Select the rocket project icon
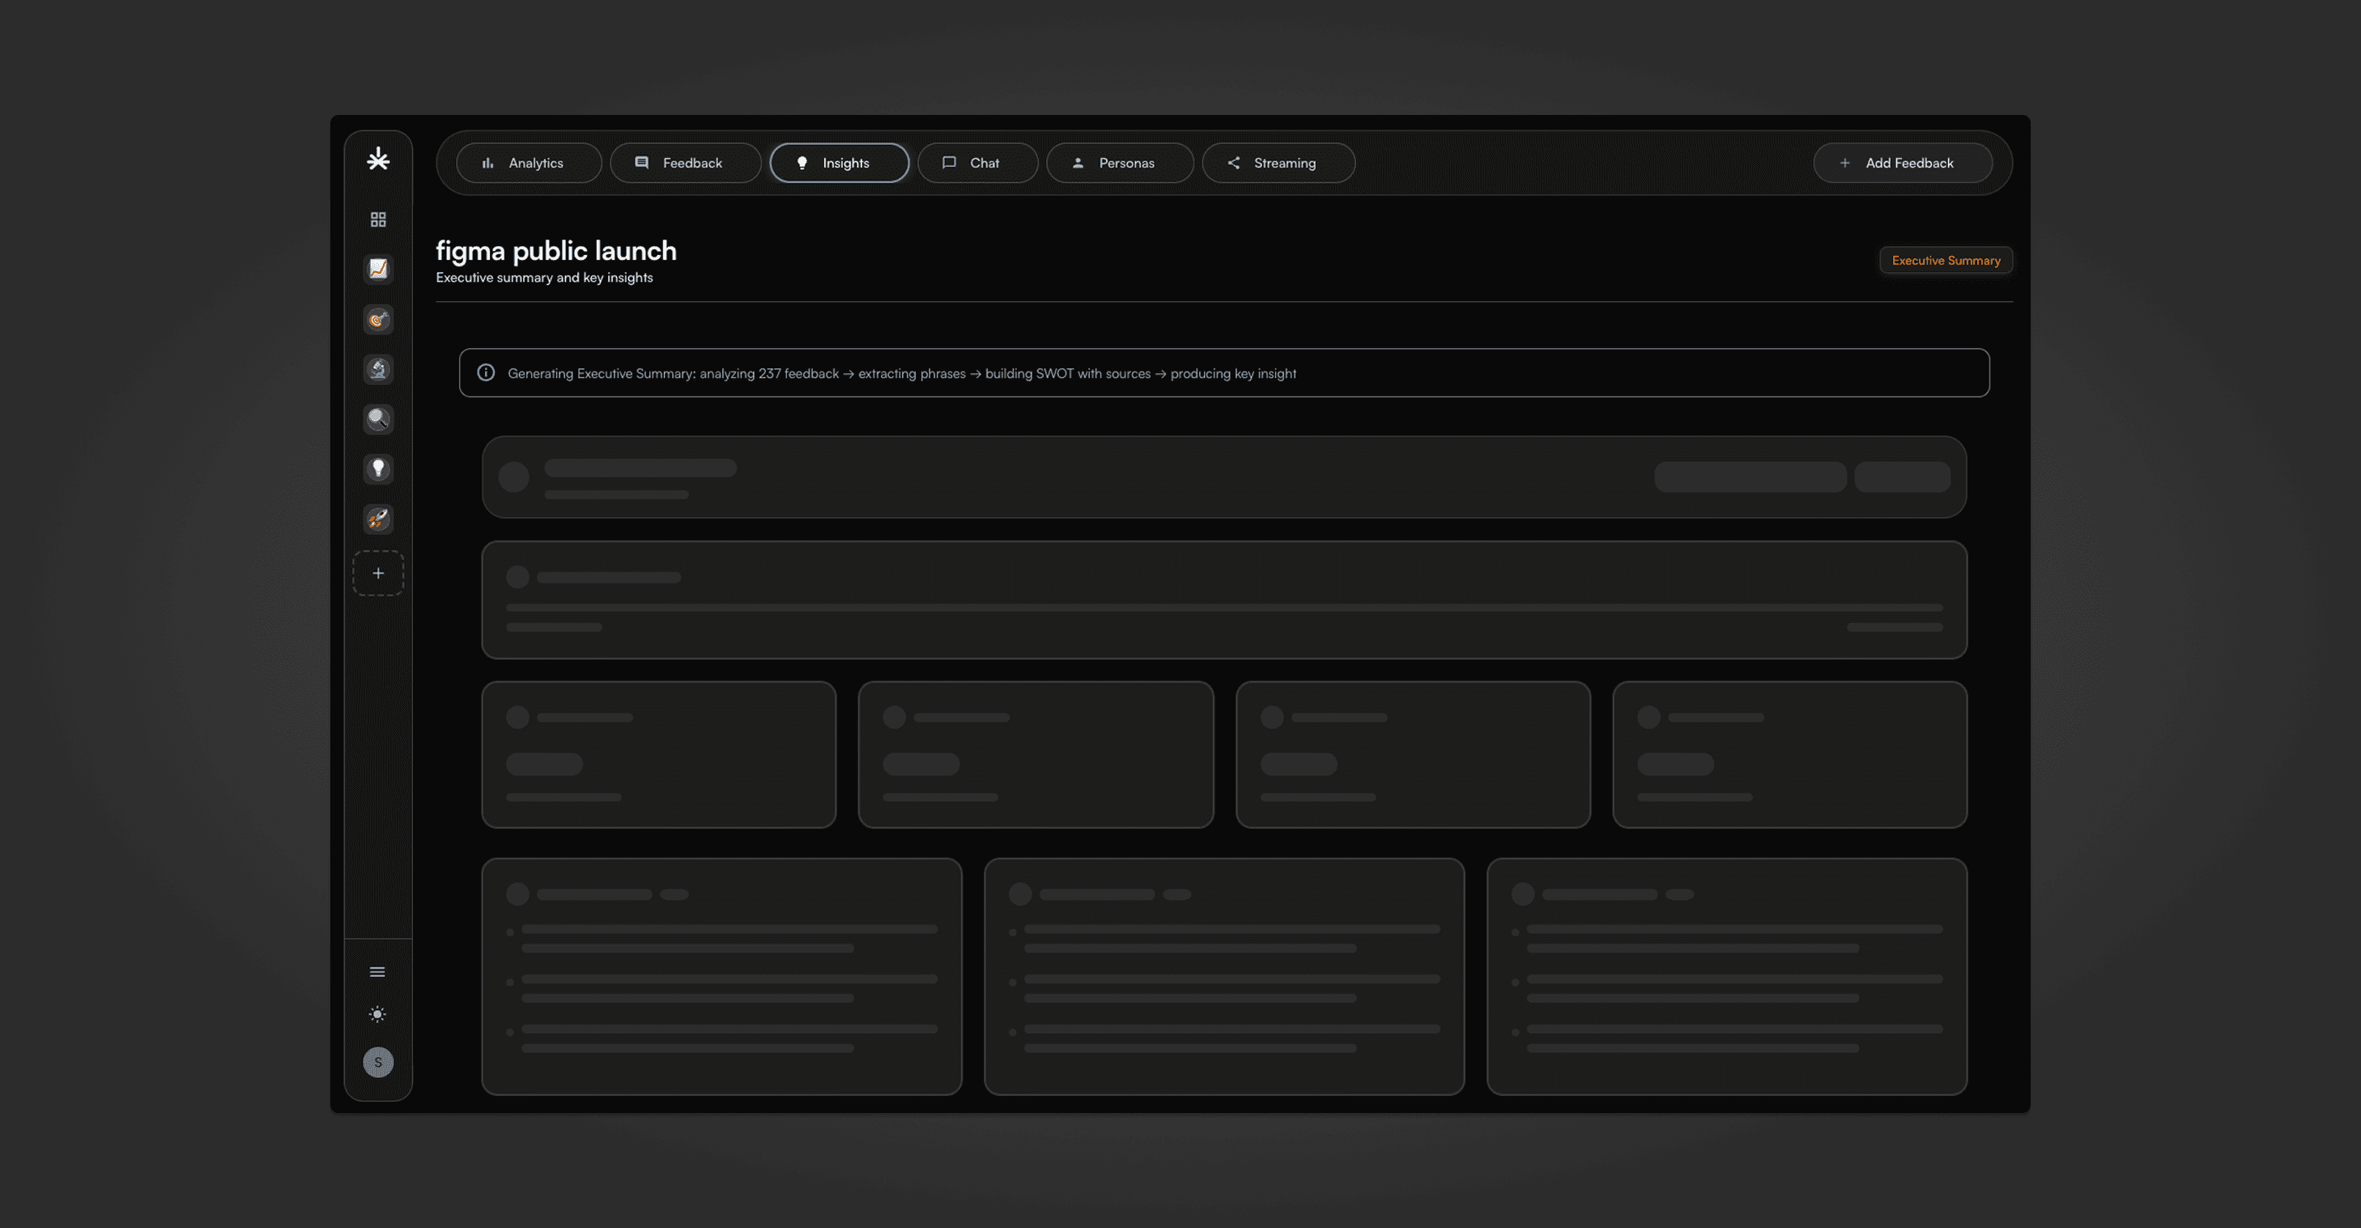Viewport: 2361px width, 1228px height. (377, 519)
